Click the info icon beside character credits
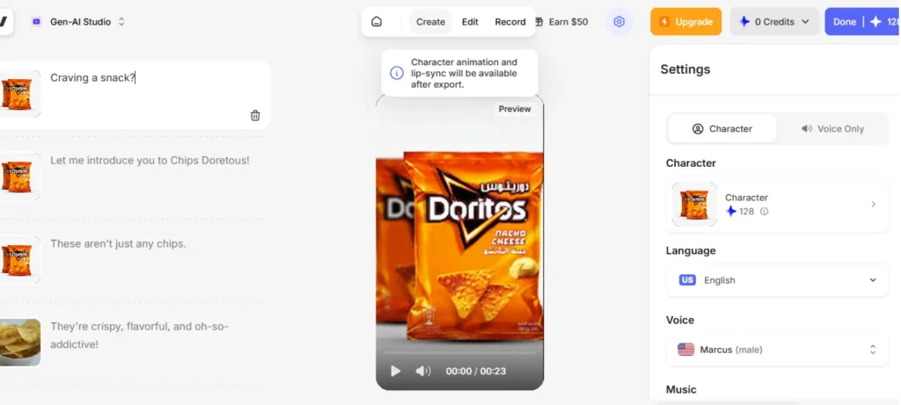 pyautogui.click(x=764, y=212)
